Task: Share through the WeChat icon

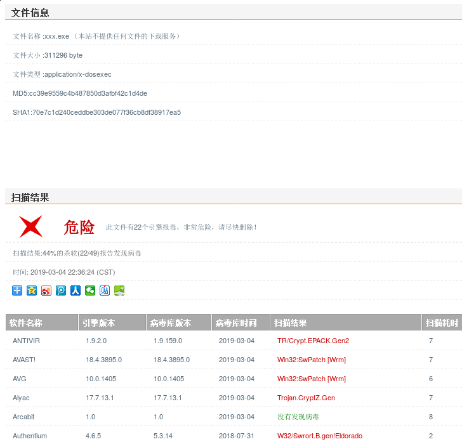Action: pos(90,291)
